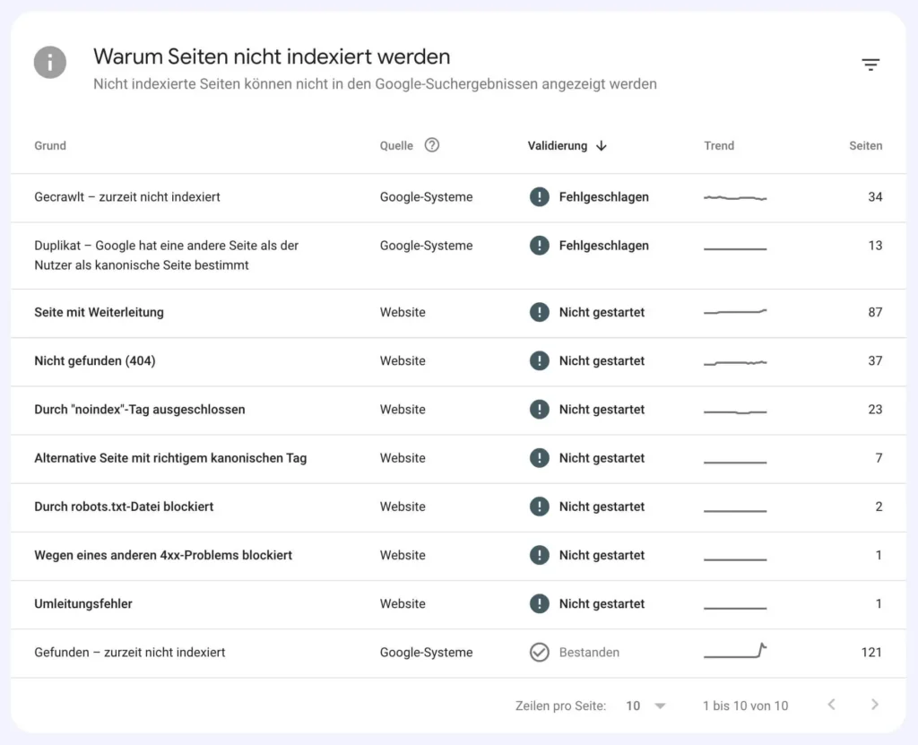Click the Quelle help question mark icon
Viewport: 918px width, 745px height.
click(432, 145)
